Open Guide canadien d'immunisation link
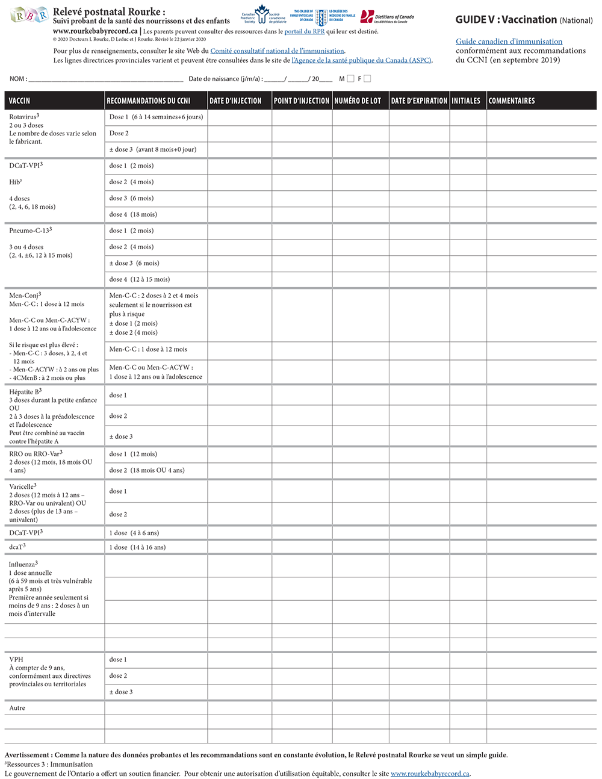Image resolution: width=602 pixels, height=779 pixels. tap(509, 42)
